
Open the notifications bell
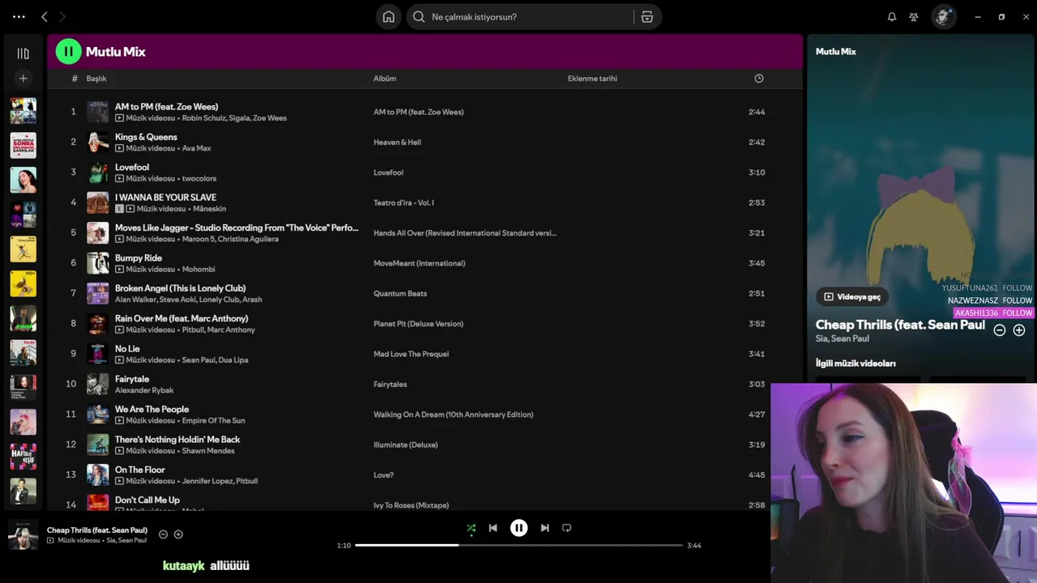click(x=892, y=16)
